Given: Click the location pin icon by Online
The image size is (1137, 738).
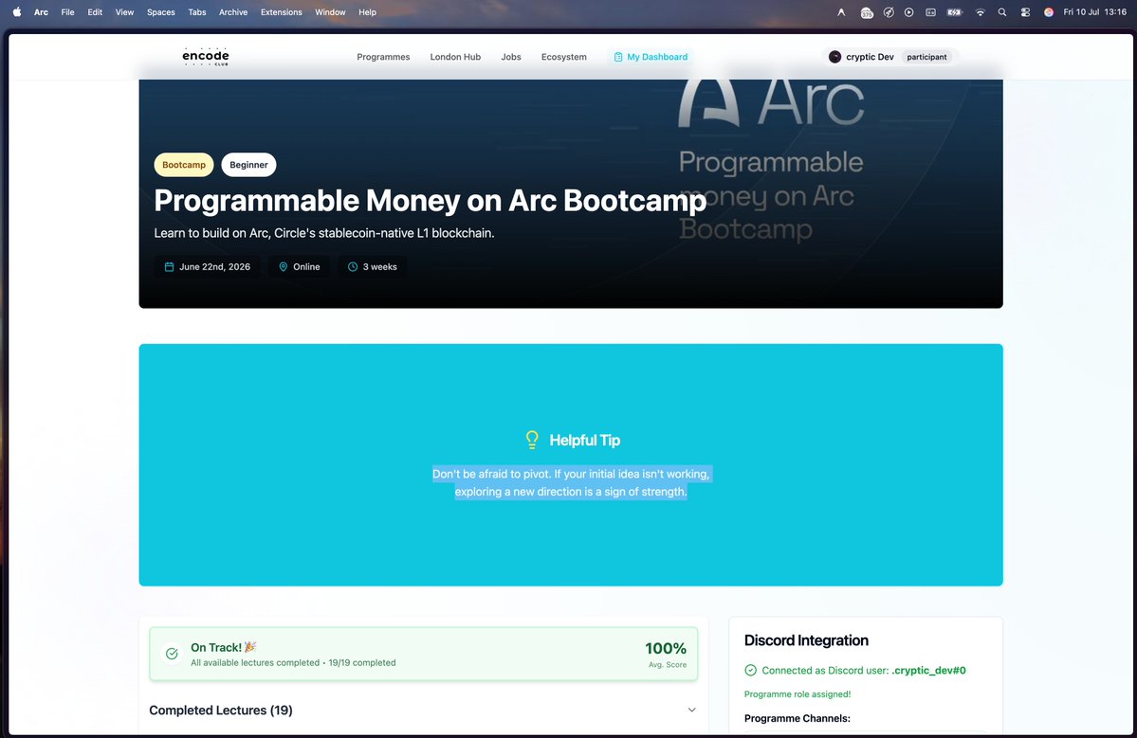Looking at the screenshot, I should coord(283,266).
